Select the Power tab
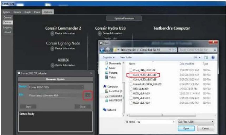Viewport: 226px width, 135px height. [37, 12]
